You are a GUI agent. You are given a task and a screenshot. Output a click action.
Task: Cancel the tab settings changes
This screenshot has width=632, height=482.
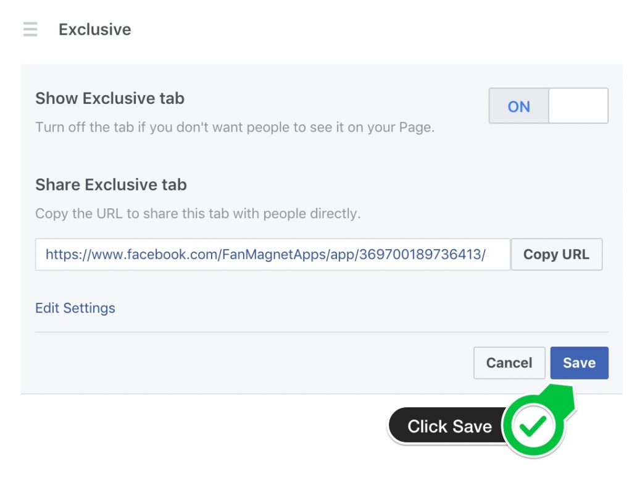(x=509, y=363)
